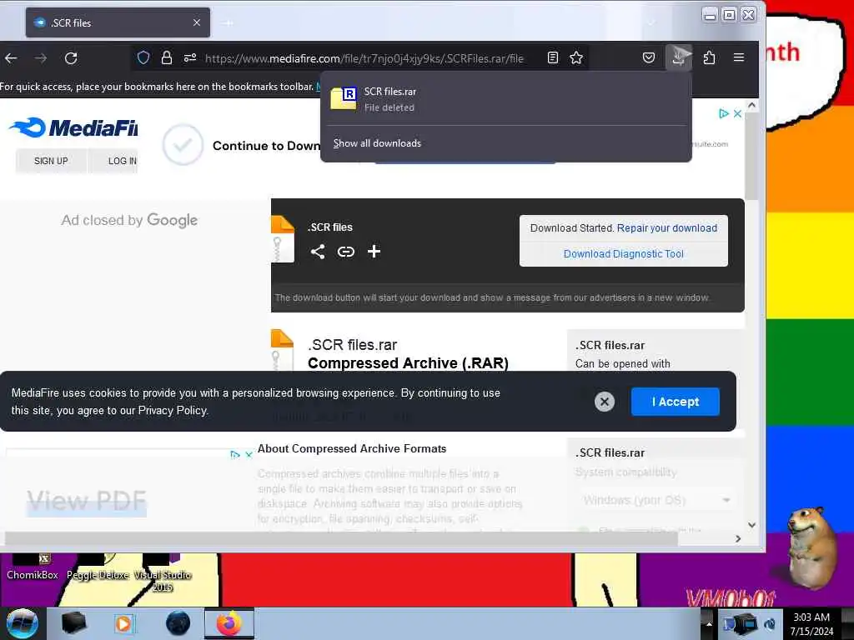The height and width of the screenshot is (640, 854).
Task: Close the top right ad with X
Action: [737, 113]
